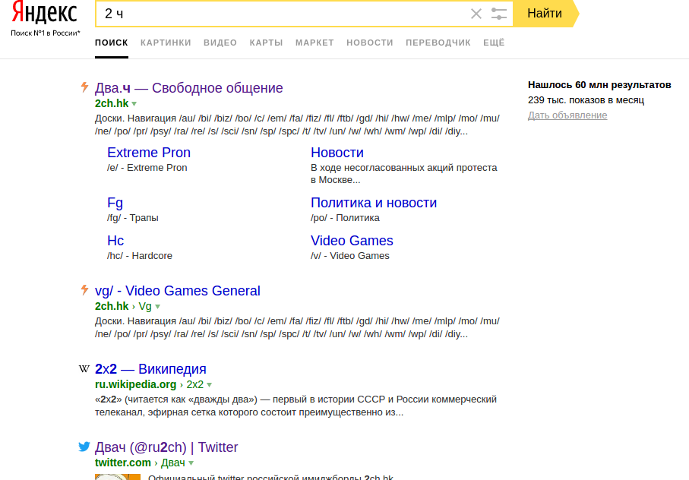The width and height of the screenshot is (689, 480).
Task: Click the Двач breadcrumb after twitter.com
Action: (x=173, y=463)
